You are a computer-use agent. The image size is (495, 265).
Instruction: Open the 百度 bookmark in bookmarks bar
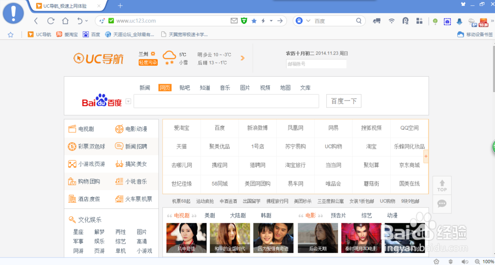pos(92,35)
